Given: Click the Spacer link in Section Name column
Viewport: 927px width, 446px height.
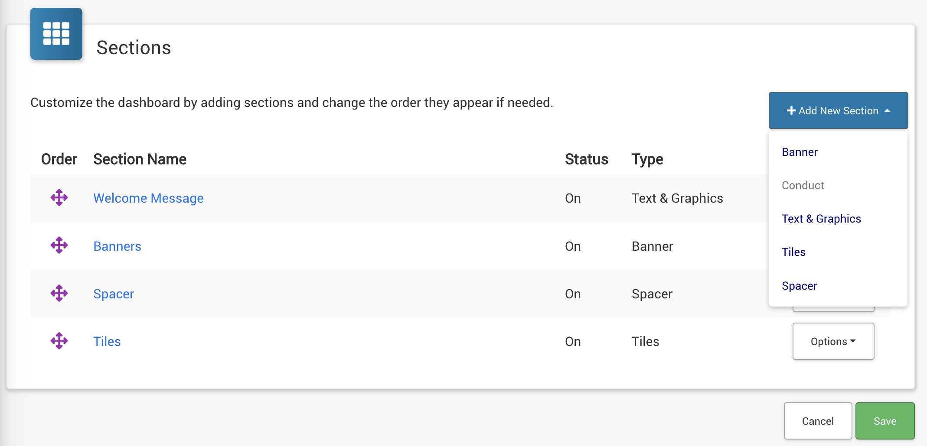Looking at the screenshot, I should tap(114, 294).
